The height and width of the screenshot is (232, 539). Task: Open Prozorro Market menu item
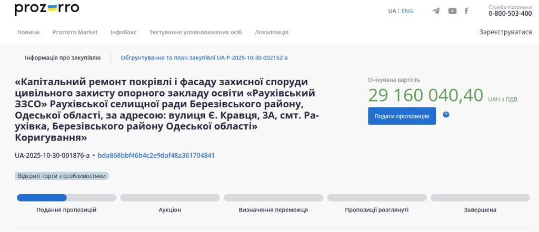pyautogui.click(x=75, y=32)
